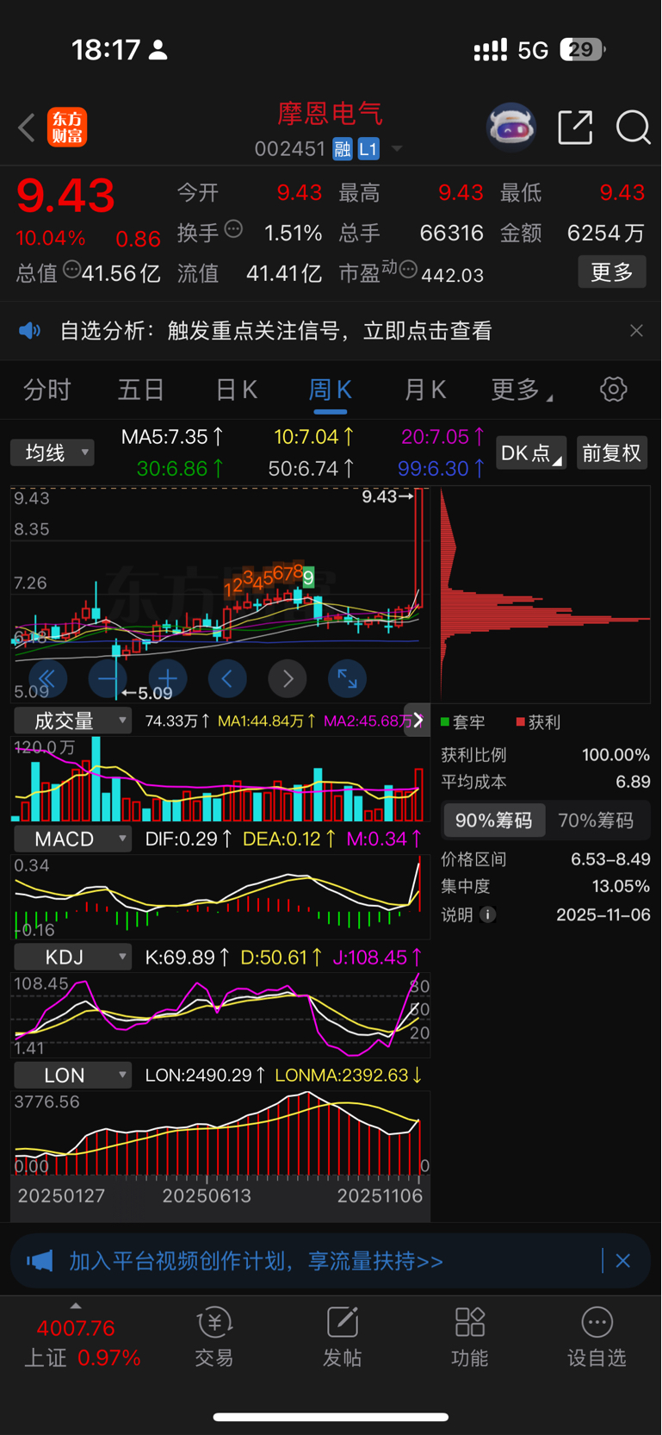Open the 功能 tab

(x=470, y=1338)
